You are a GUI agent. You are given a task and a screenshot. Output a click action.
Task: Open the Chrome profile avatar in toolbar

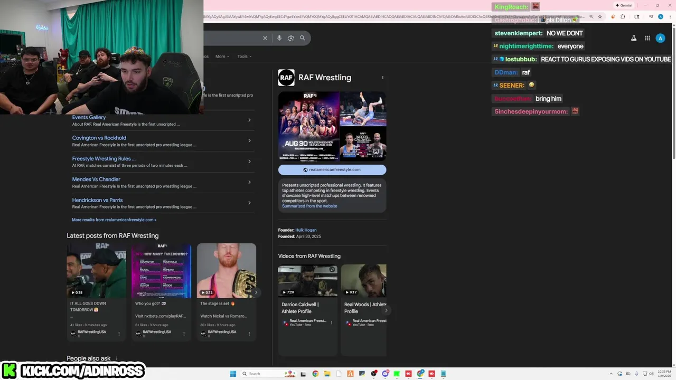click(661, 17)
